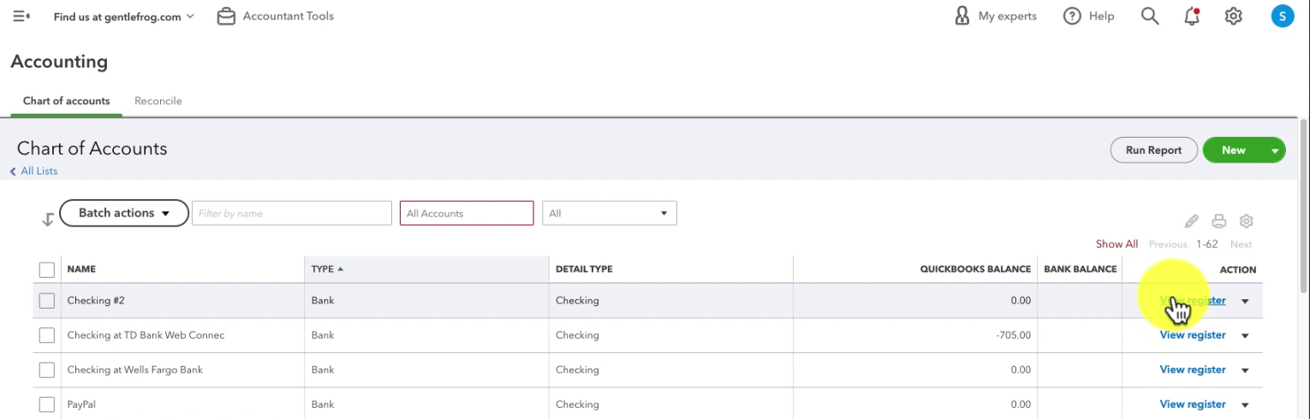Image resolution: width=1310 pixels, height=419 pixels.
Task: Switch to the Reconcile tab
Action: 158,101
